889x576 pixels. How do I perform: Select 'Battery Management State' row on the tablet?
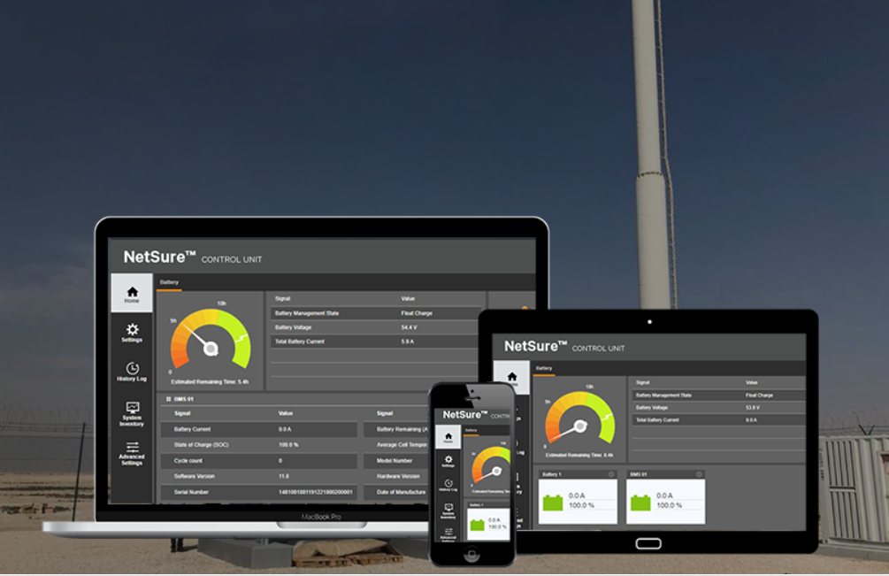tap(718, 396)
